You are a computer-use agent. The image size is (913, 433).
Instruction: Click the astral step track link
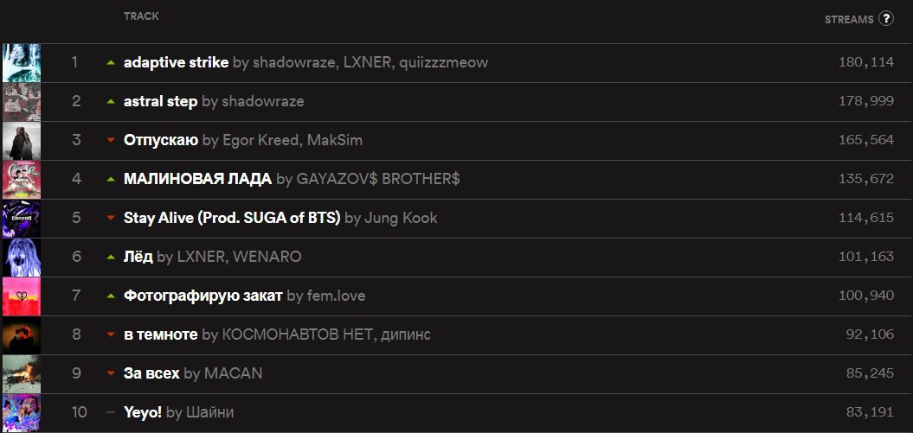click(160, 101)
